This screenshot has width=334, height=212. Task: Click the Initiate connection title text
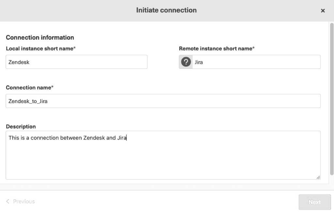pos(166,10)
